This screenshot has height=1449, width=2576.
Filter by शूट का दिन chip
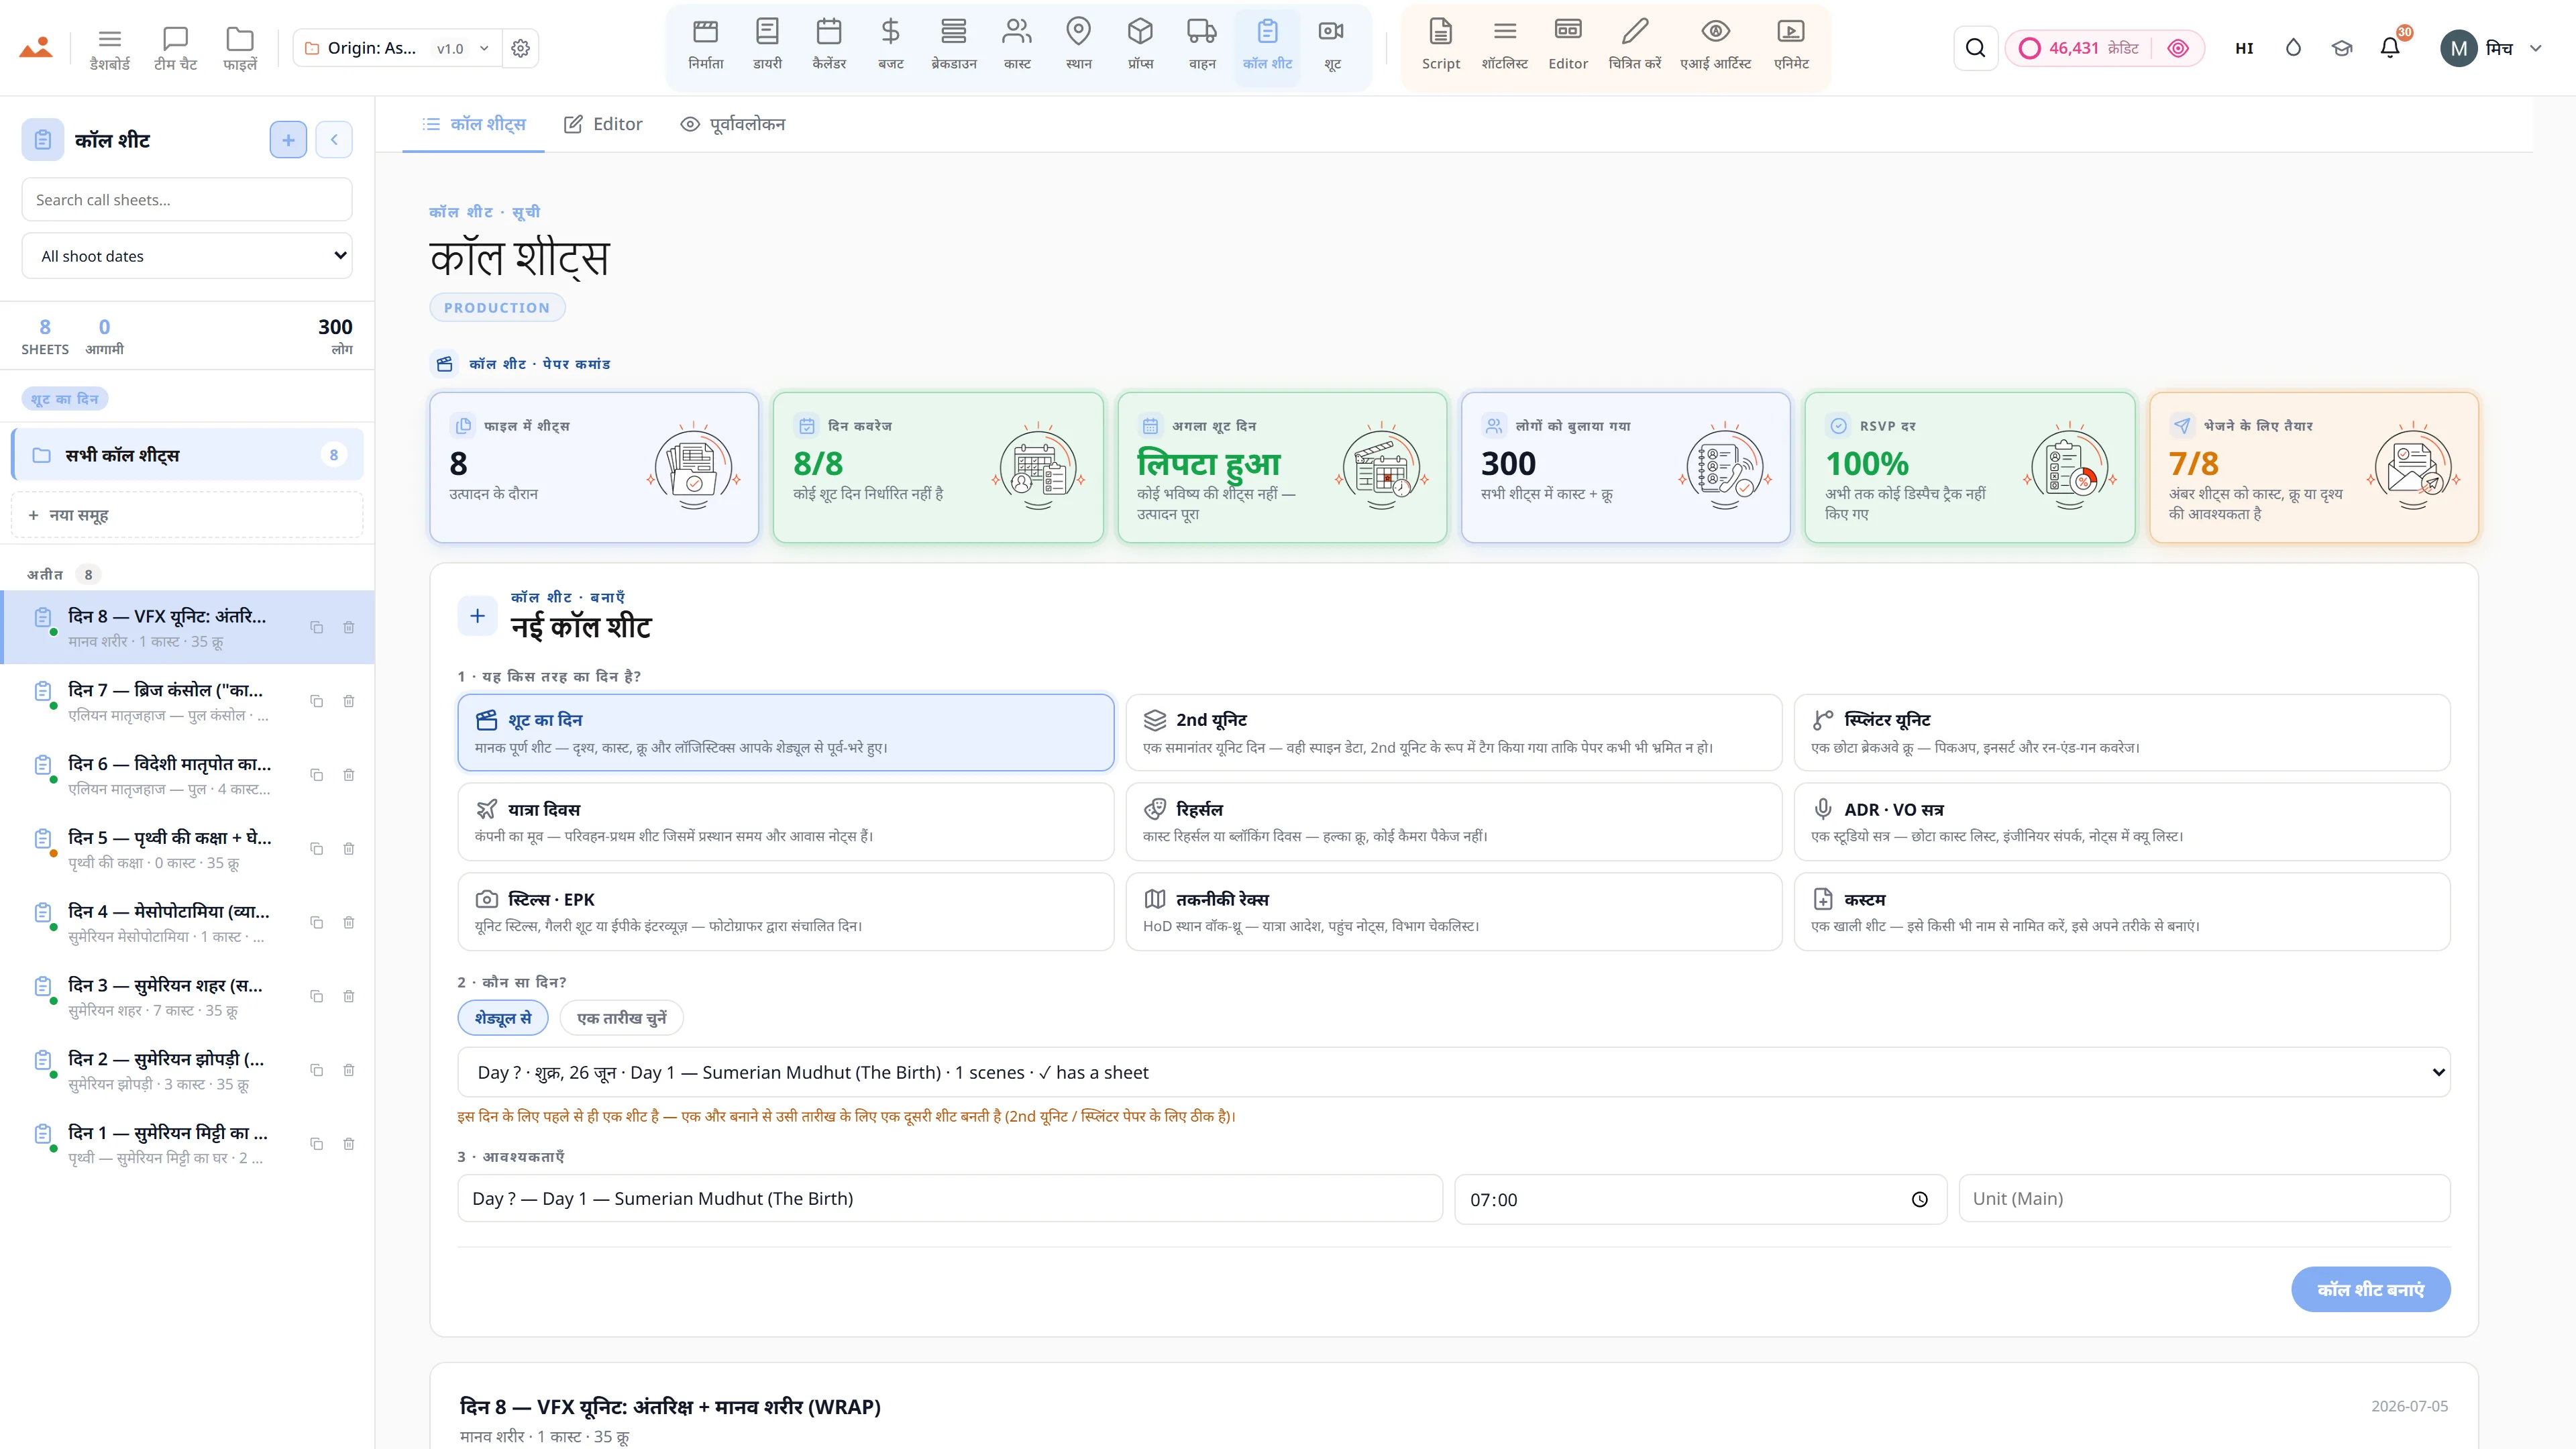tap(64, 399)
